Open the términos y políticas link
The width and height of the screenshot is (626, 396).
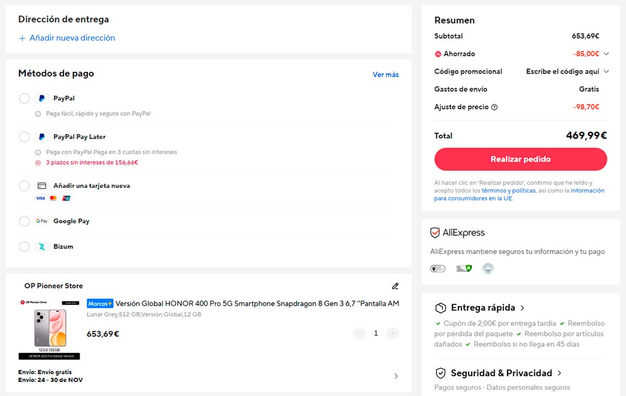click(508, 191)
